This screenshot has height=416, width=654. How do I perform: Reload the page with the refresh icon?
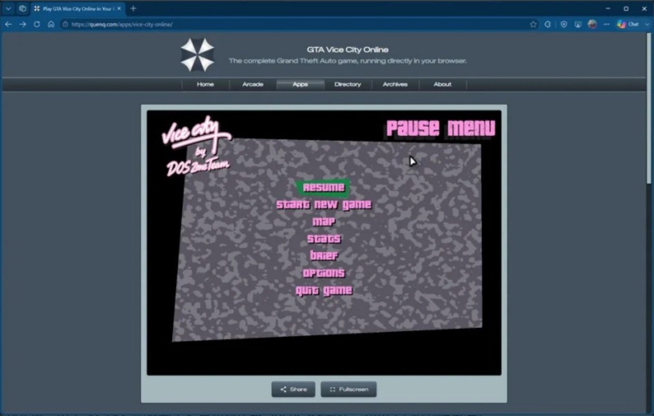tap(37, 24)
